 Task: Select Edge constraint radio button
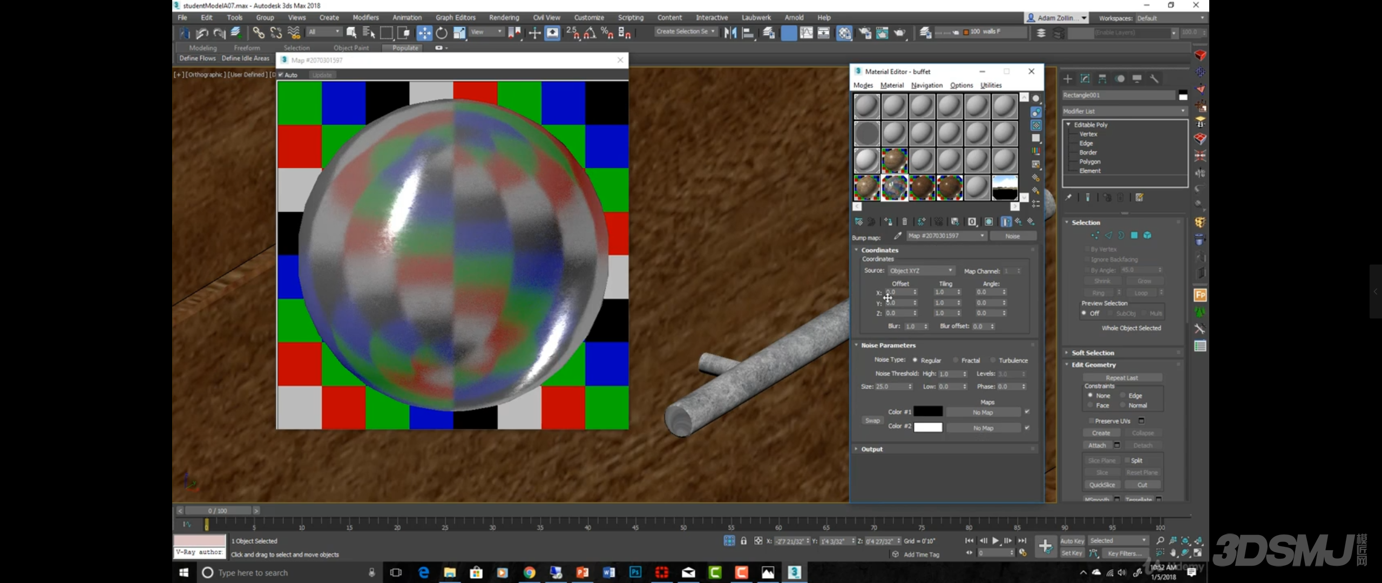pos(1123,395)
